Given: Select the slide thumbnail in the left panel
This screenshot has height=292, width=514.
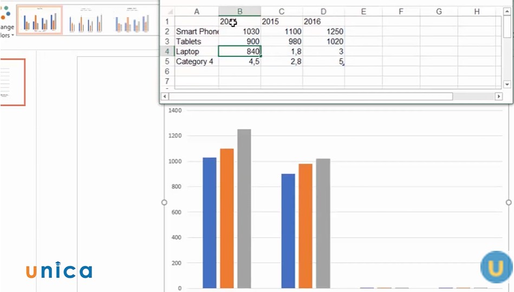Looking at the screenshot, I should 12,82.
